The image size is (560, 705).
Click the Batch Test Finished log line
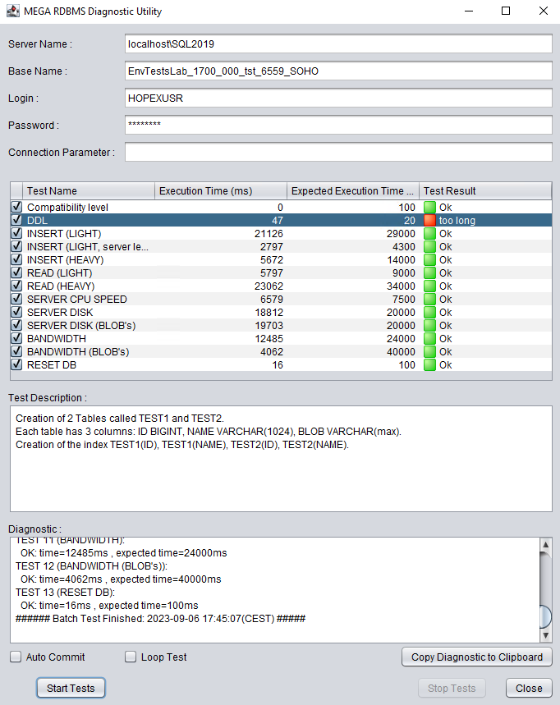(x=161, y=618)
